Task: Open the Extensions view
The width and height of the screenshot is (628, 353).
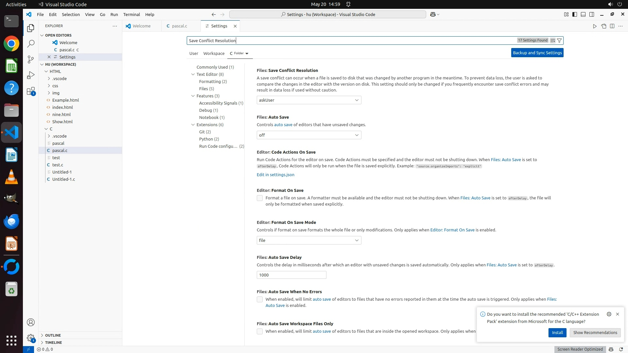Action: [31, 91]
